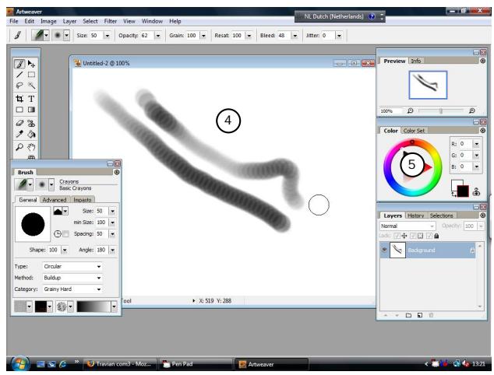Click the black foreground color swatch
Image resolution: width=494 pixels, height=375 pixels.
click(463, 191)
